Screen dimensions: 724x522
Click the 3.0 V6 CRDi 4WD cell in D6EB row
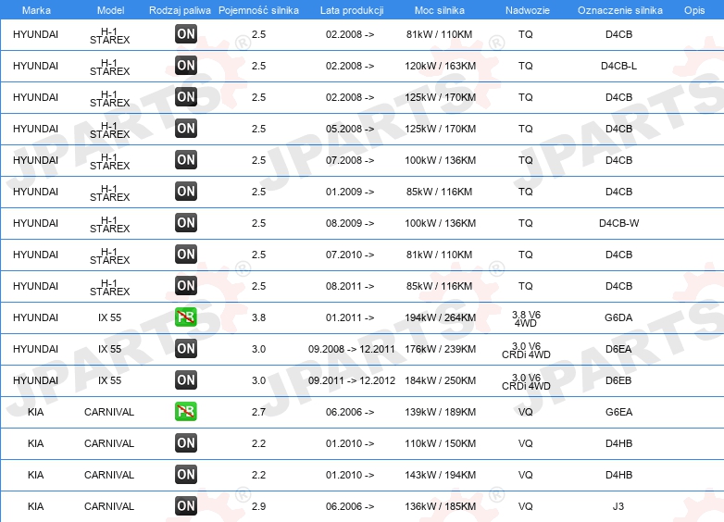(526, 381)
